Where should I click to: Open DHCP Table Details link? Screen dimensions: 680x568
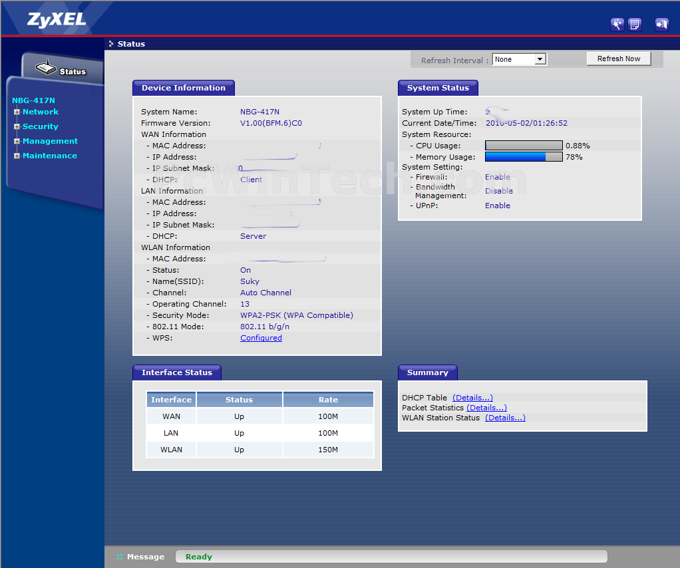(472, 398)
